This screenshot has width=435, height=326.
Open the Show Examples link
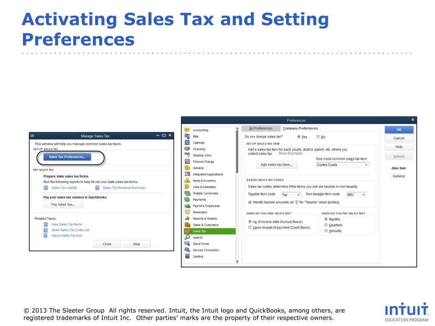tap(291, 153)
